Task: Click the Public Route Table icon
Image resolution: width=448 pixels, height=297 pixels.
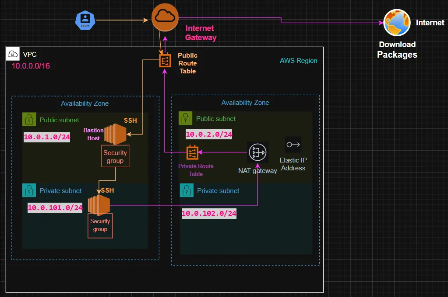Action: point(165,60)
